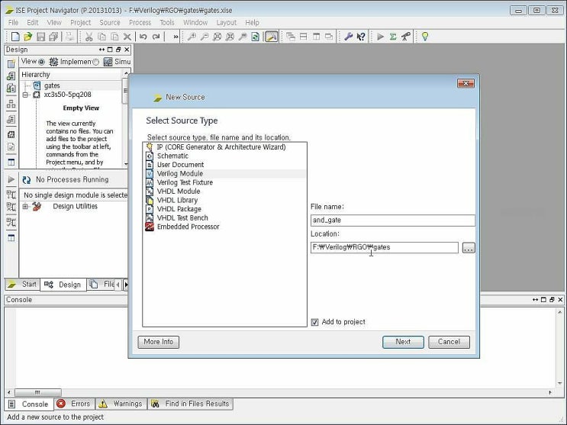Click the Cancel button in New Source
The width and height of the screenshot is (567, 425).
[449, 342]
